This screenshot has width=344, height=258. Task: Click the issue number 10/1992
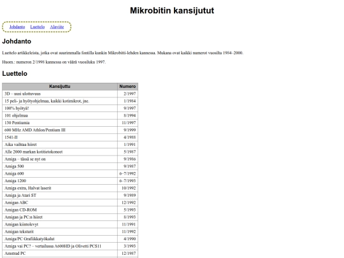click(x=129, y=188)
